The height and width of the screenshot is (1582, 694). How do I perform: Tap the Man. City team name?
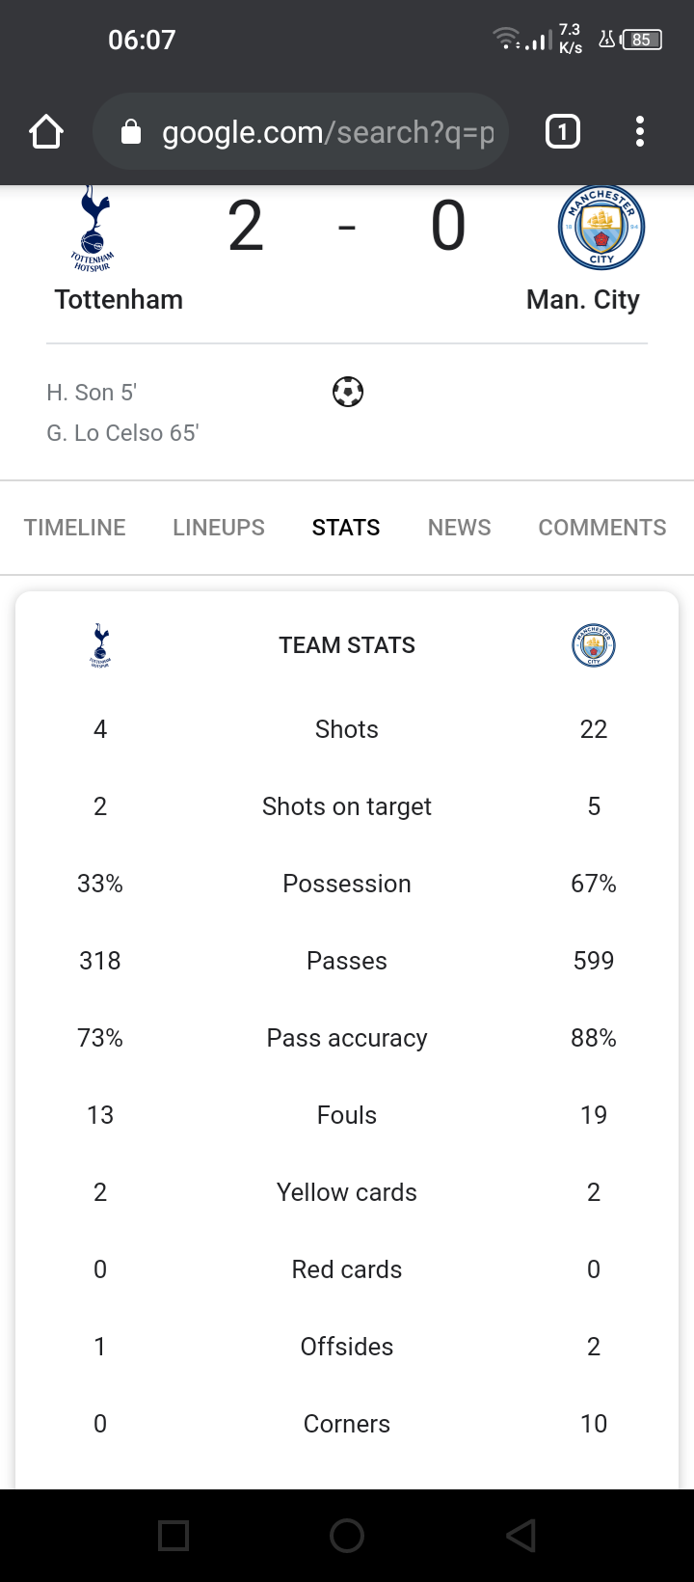tap(583, 300)
